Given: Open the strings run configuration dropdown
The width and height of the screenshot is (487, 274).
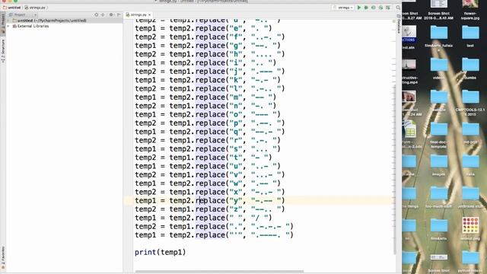Looking at the screenshot, I should (x=343, y=8).
